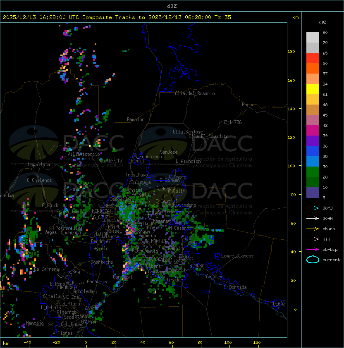
Task: Click the 'LUJAN' map label
Action: (x=102, y=234)
